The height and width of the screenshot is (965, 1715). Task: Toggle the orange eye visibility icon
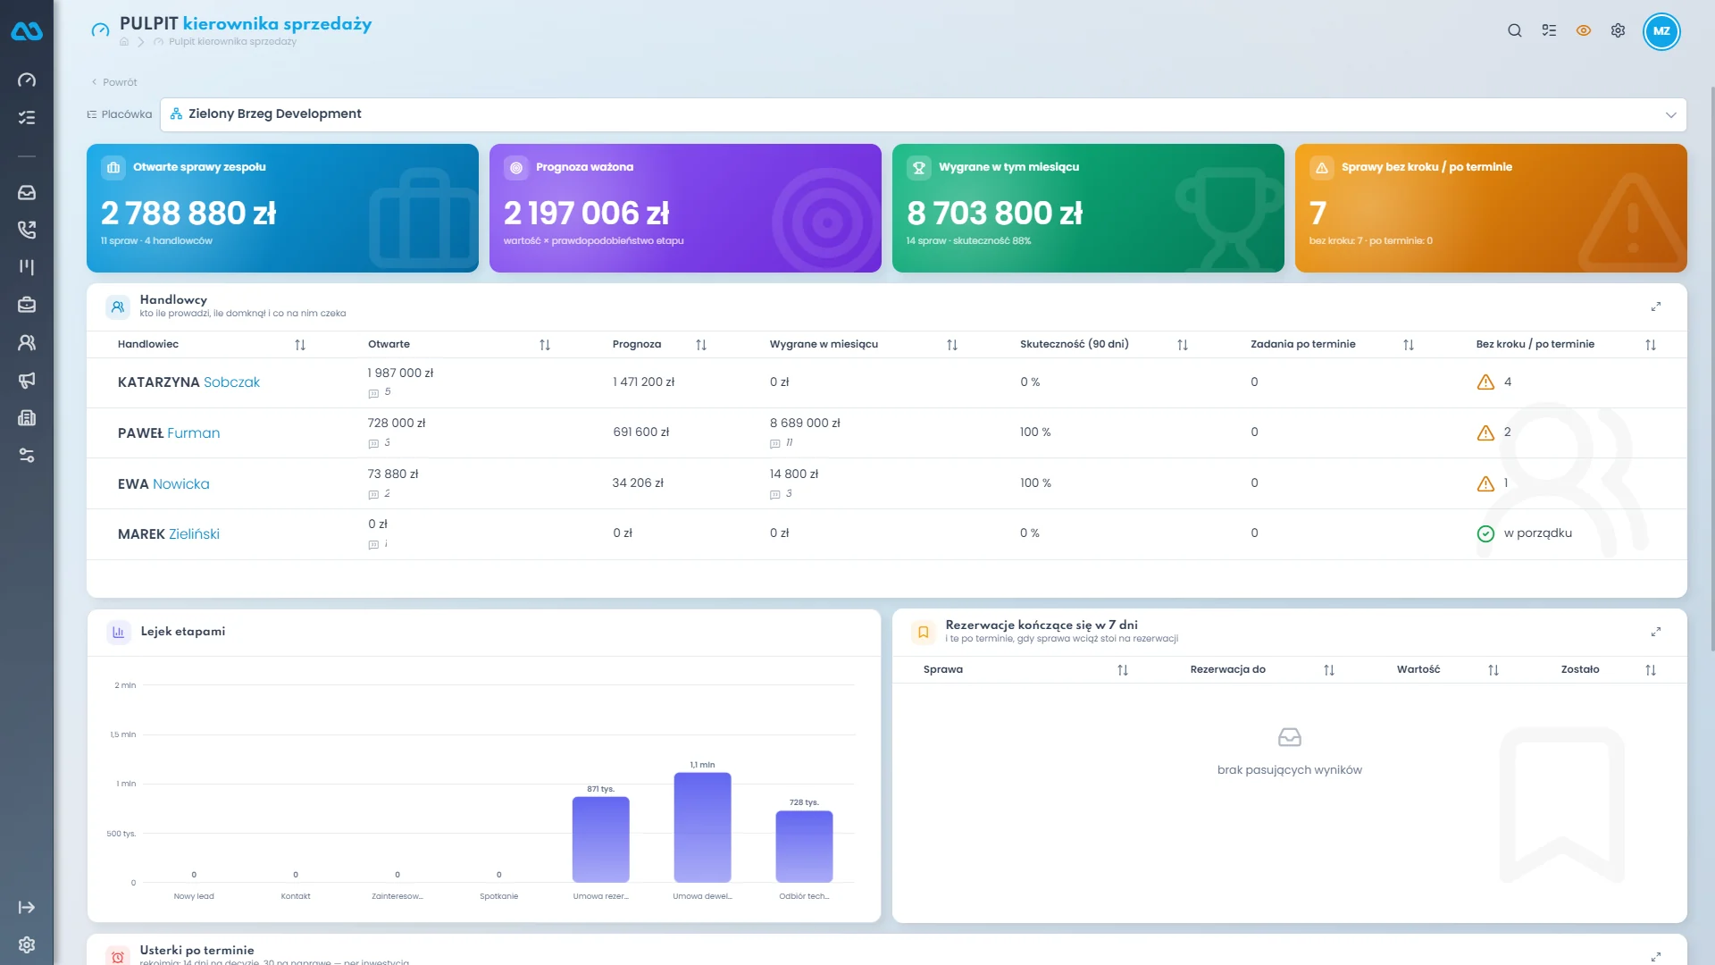(x=1584, y=30)
